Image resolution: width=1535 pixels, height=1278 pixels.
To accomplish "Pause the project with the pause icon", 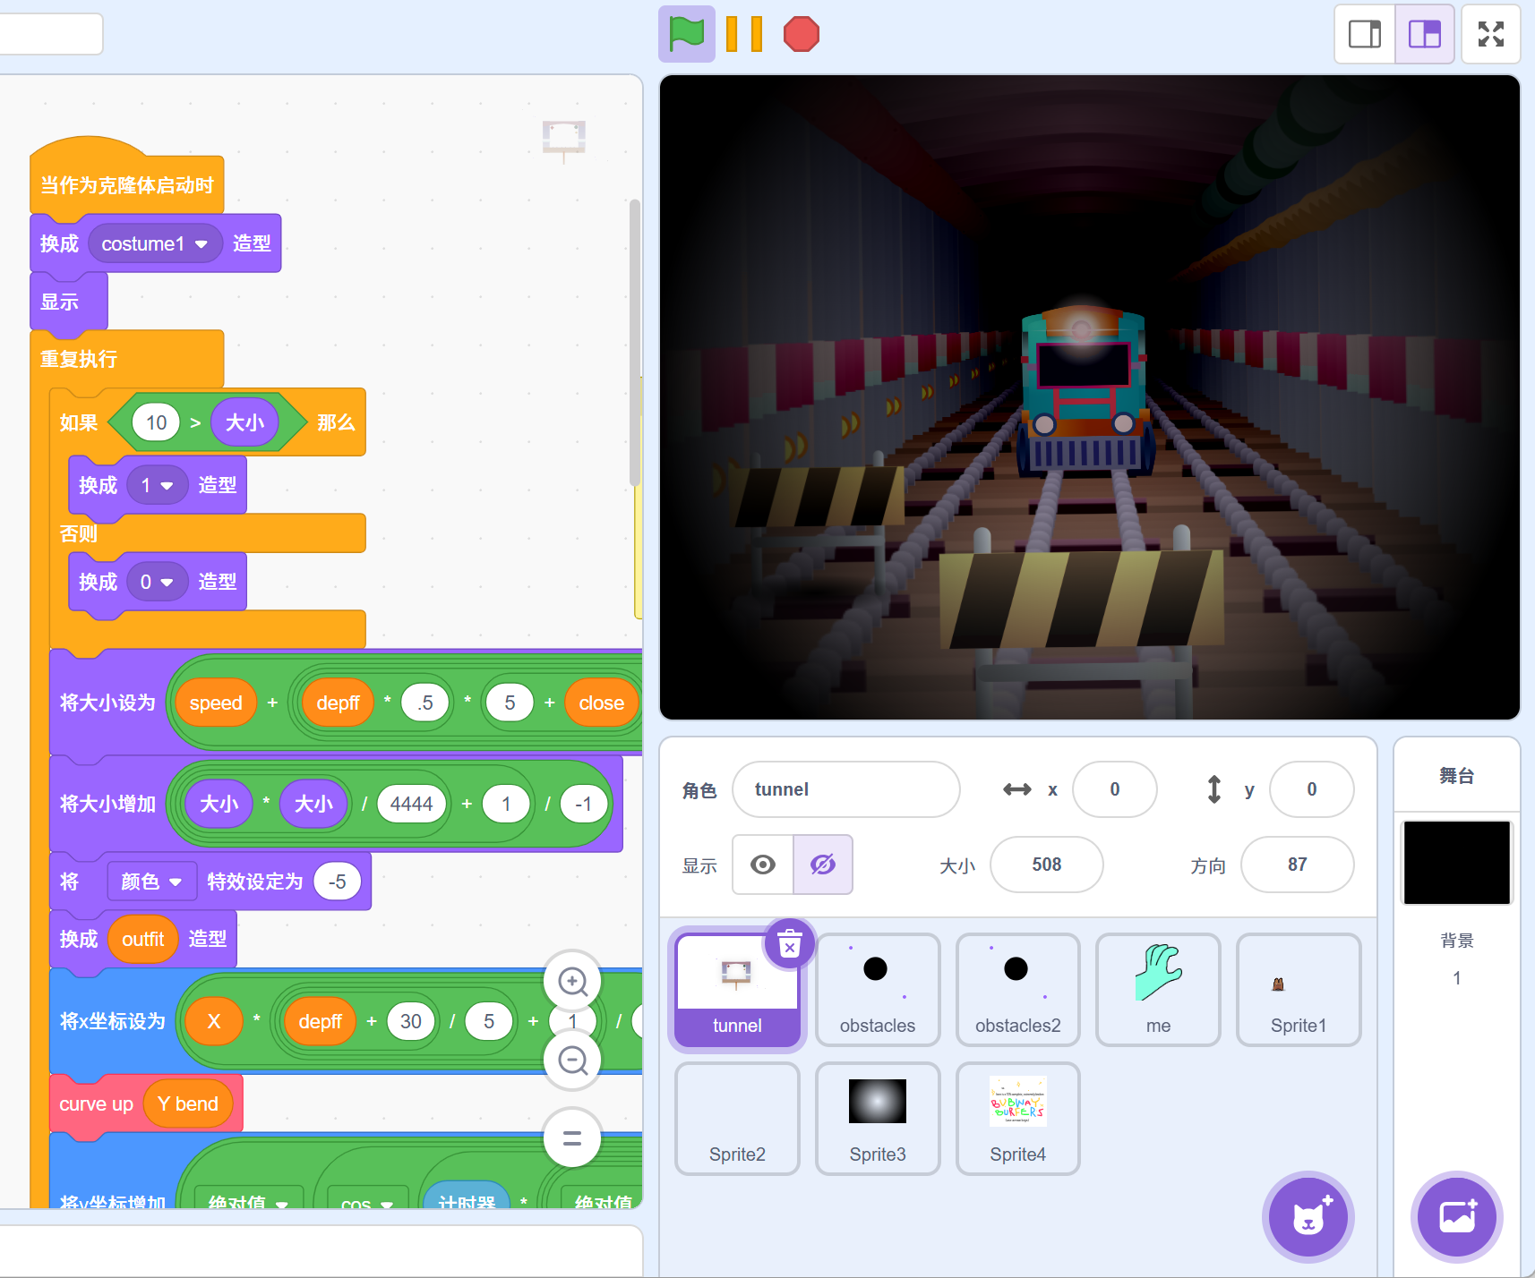I will click(x=743, y=34).
